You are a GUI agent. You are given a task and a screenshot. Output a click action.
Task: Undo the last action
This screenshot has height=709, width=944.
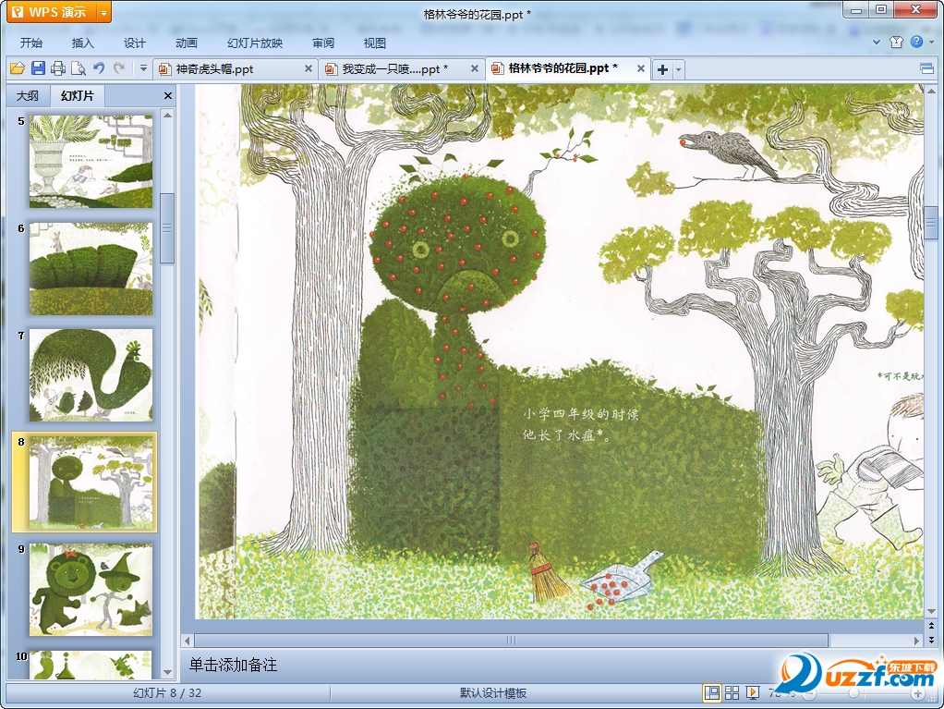[99, 68]
